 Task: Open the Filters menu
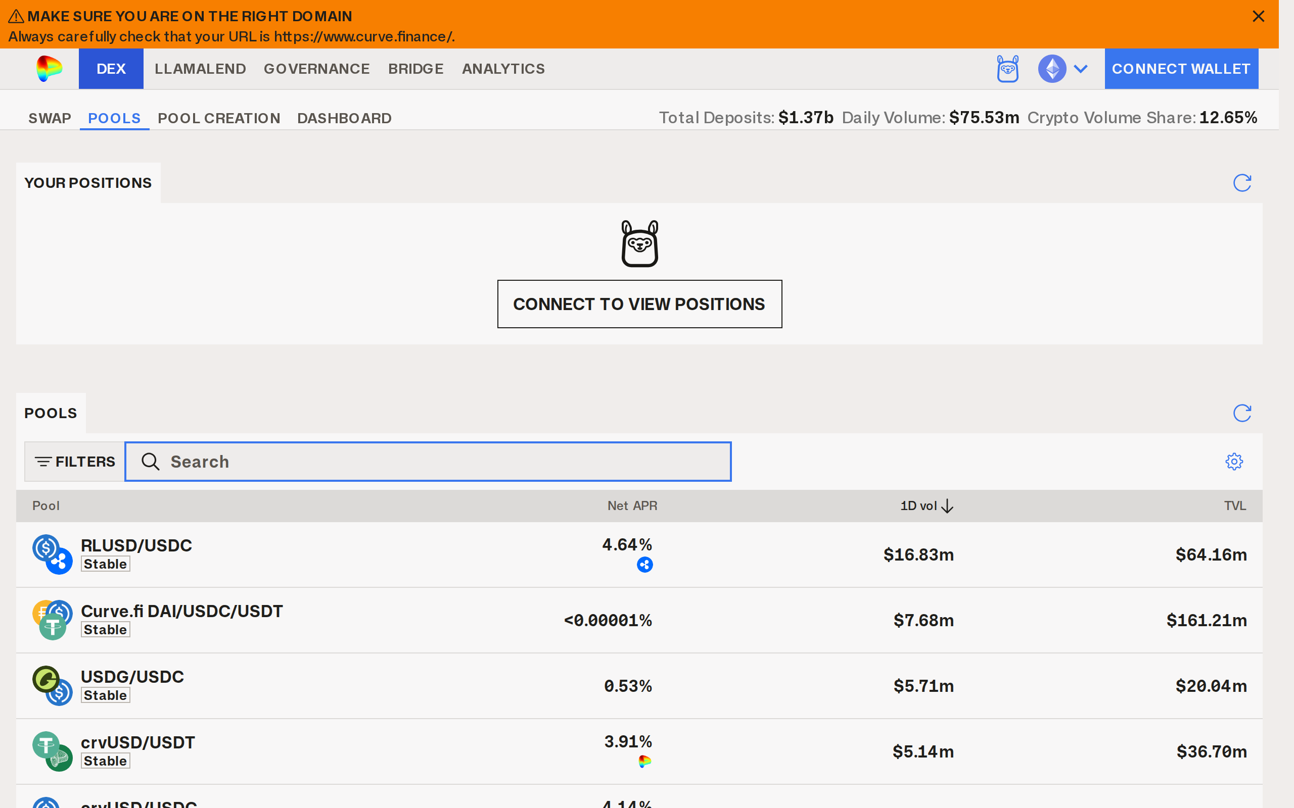click(x=75, y=462)
